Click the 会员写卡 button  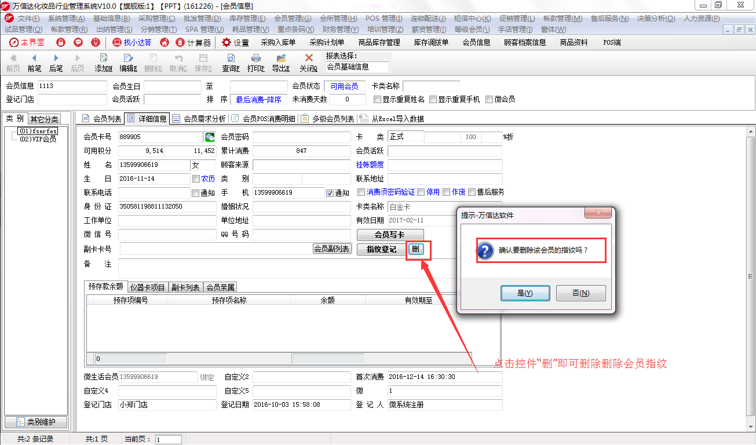coord(390,235)
